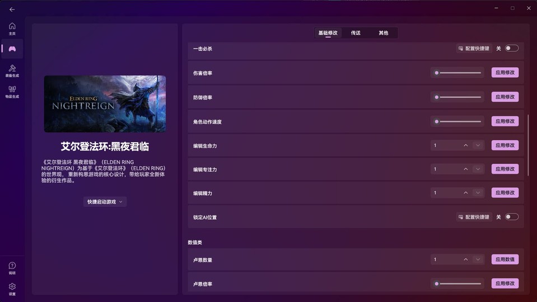Configure hotkey for 锁定AI位置
The width and height of the screenshot is (537, 302).
474,217
